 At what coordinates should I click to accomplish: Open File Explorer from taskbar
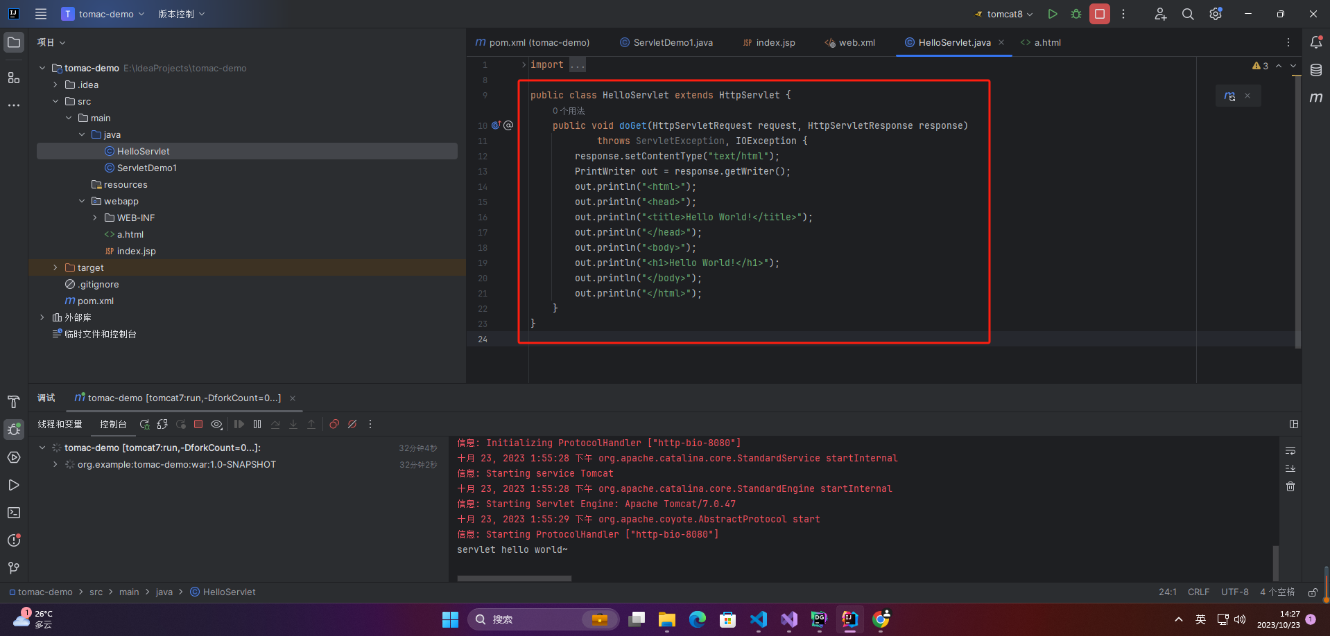pyautogui.click(x=667, y=619)
